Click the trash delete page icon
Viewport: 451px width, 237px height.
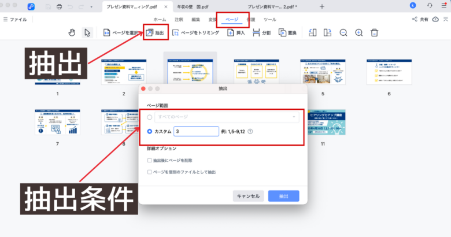point(375,32)
